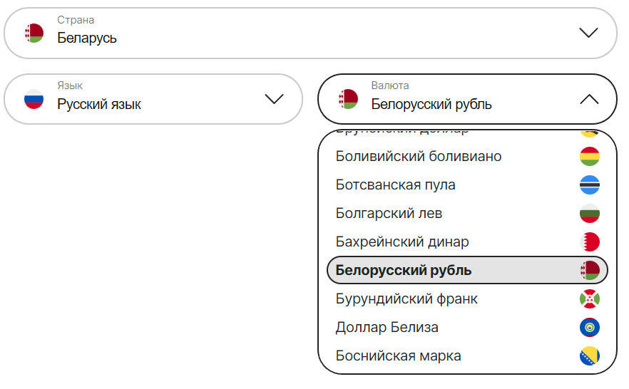Click the Bosnia flag icon in the list
Image resolution: width=629 pixels, height=389 pixels.
[590, 356]
